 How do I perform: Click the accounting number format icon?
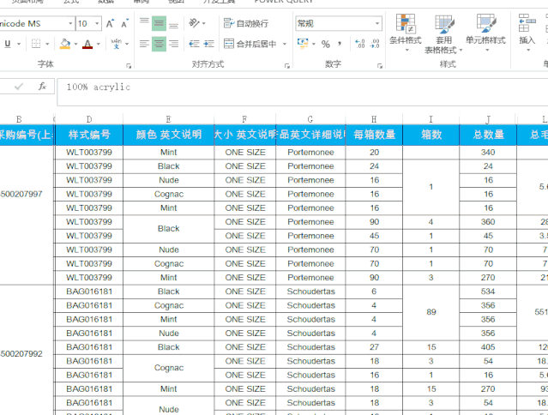[x=303, y=44]
